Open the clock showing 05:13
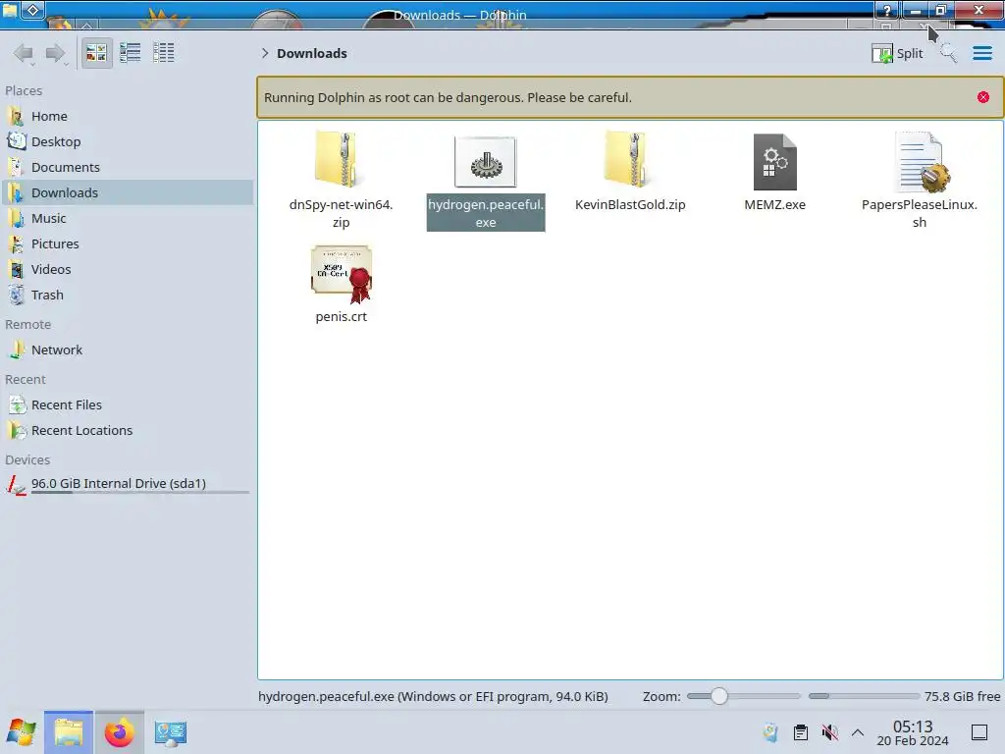The height and width of the screenshot is (754, 1005). [913, 732]
